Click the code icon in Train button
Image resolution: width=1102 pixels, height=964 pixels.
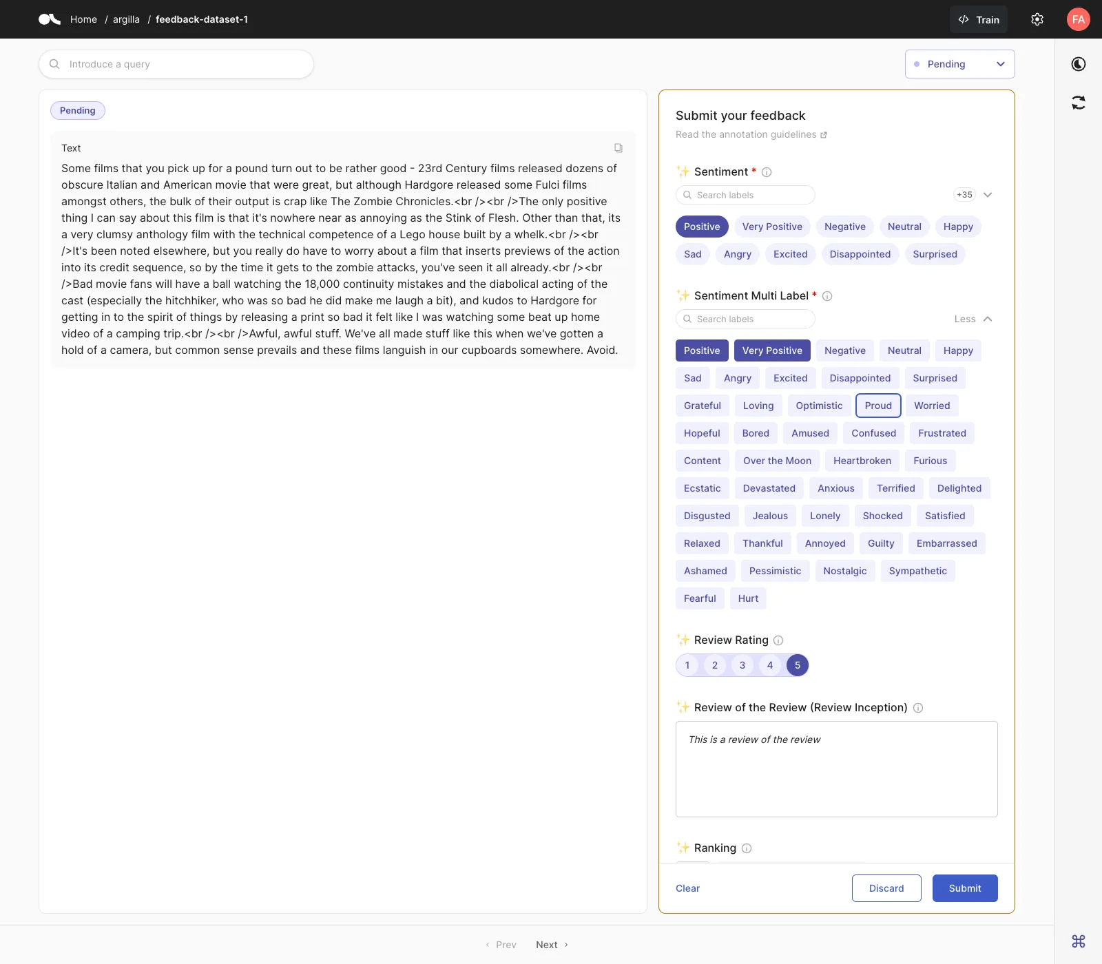pos(964,19)
